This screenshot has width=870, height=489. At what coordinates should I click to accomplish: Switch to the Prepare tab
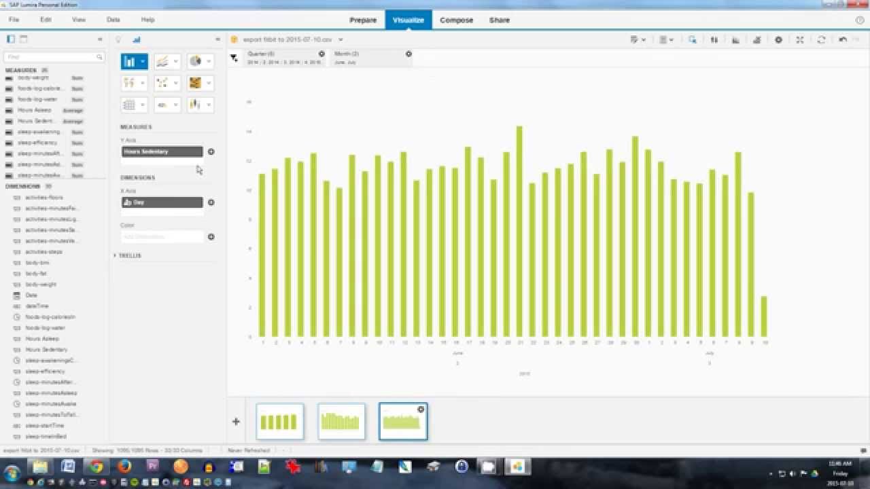363,20
